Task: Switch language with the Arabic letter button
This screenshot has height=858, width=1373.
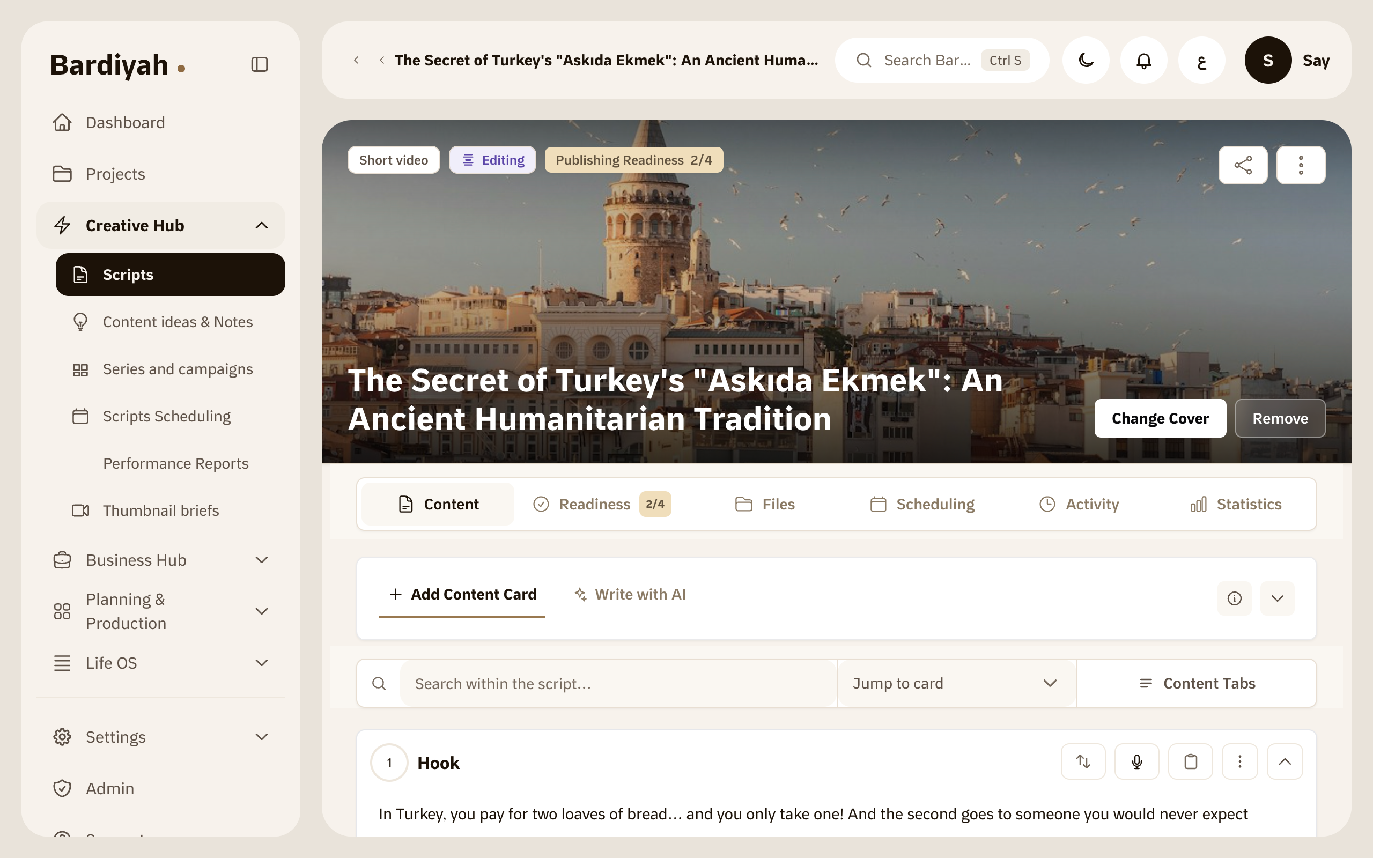Action: [1202, 60]
